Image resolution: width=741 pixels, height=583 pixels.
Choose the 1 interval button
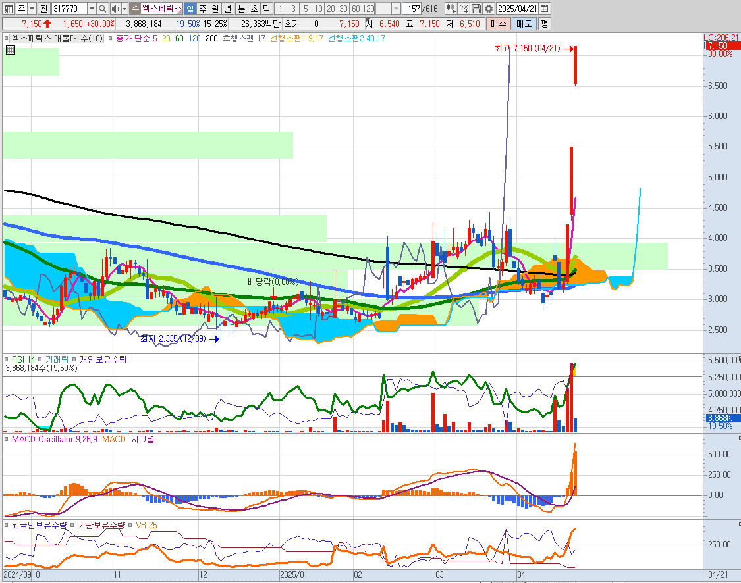point(281,9)
